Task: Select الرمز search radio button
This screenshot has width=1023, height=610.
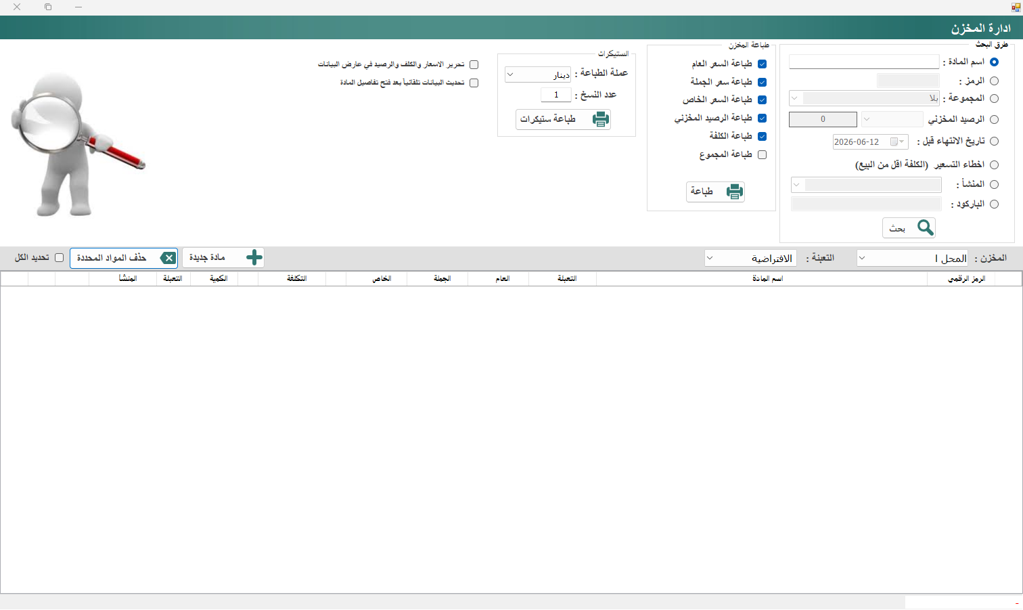Action: 994,81
